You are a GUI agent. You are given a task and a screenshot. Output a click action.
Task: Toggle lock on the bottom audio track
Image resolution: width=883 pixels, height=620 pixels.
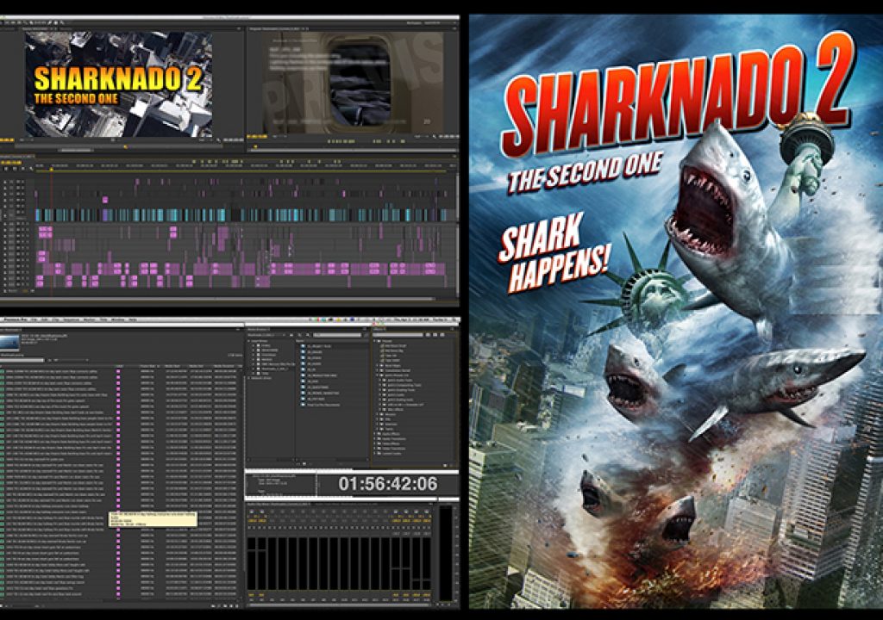click(5, 285)
